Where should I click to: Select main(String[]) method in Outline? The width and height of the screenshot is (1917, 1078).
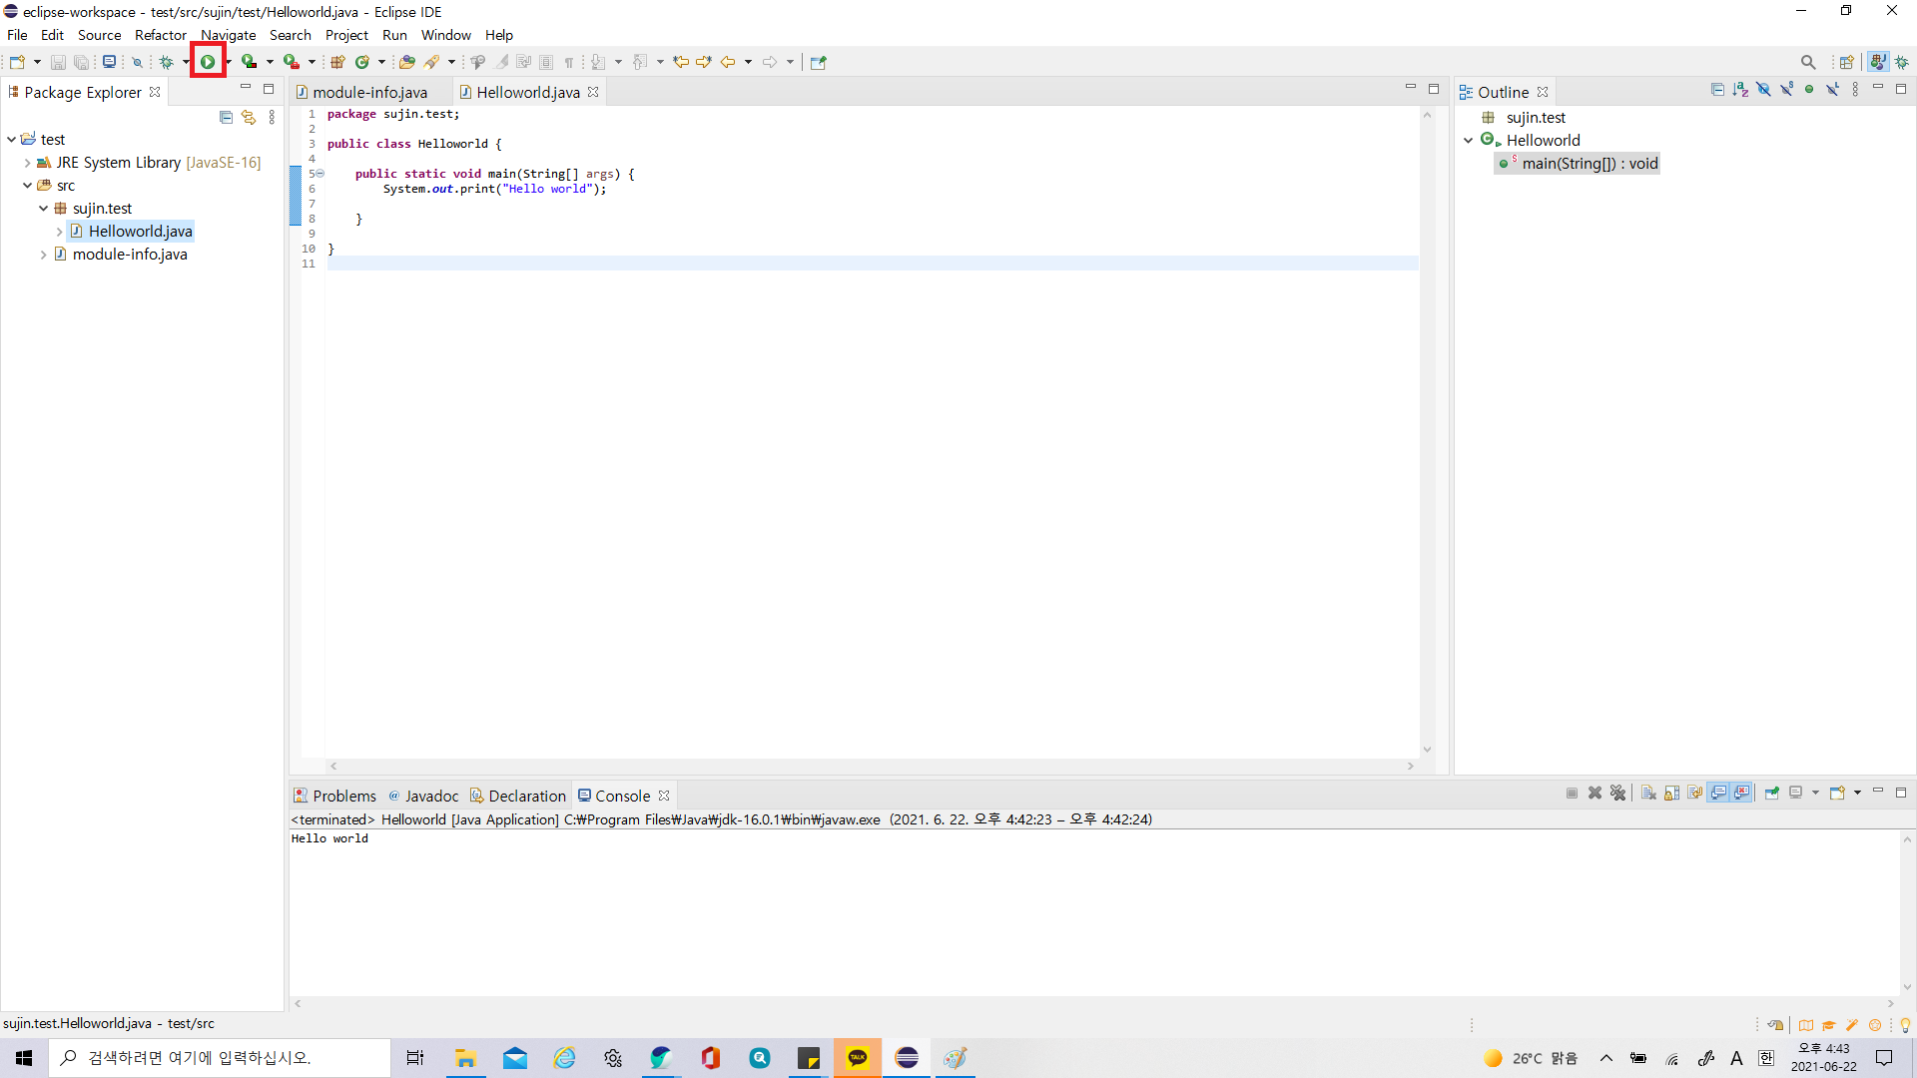pyautogui.click(x=1589, y=164)
